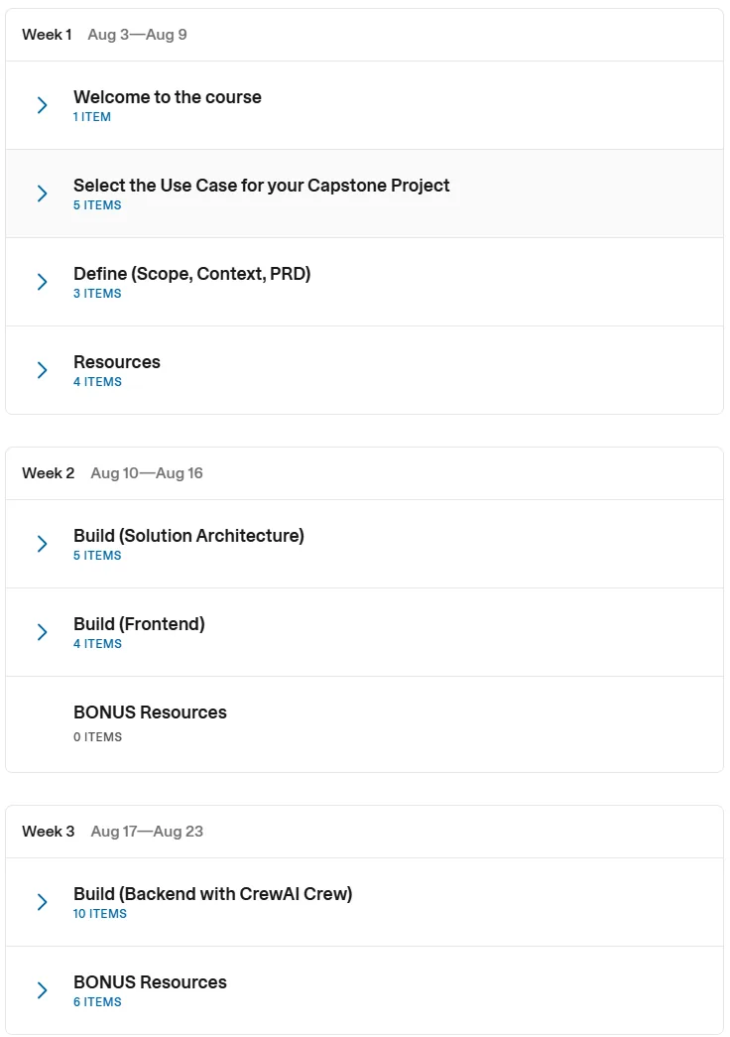Open Select the Use Case for your Capstone Project
This screenshot has width=730, height=1037.
(261, 186)
